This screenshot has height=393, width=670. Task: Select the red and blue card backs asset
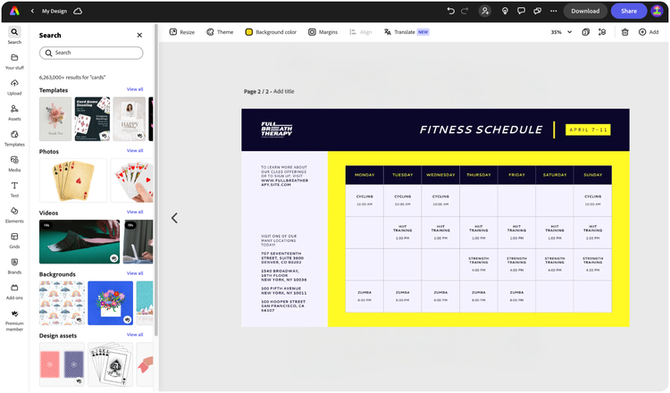(x=62, y=364)
